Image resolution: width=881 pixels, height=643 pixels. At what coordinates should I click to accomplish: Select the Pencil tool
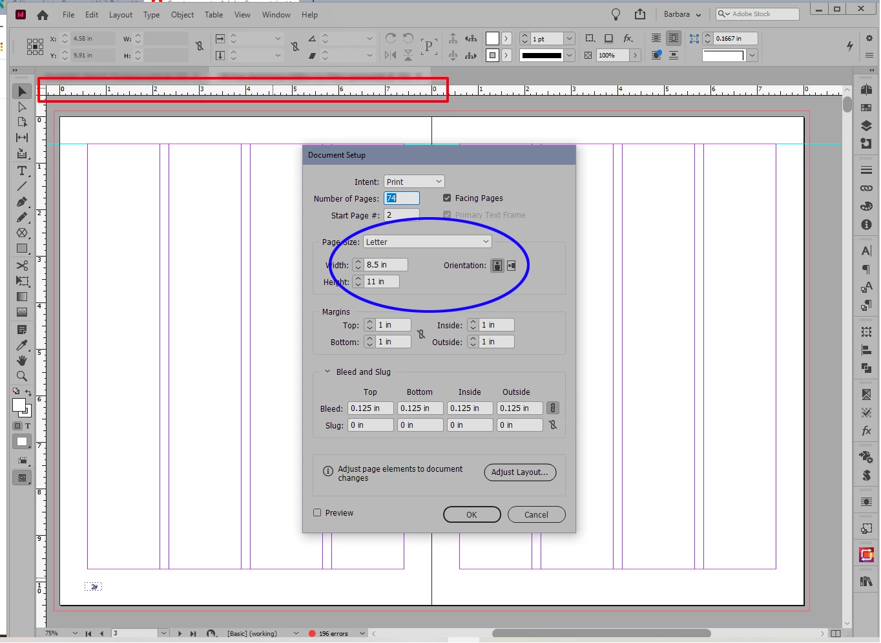point(22,217)
